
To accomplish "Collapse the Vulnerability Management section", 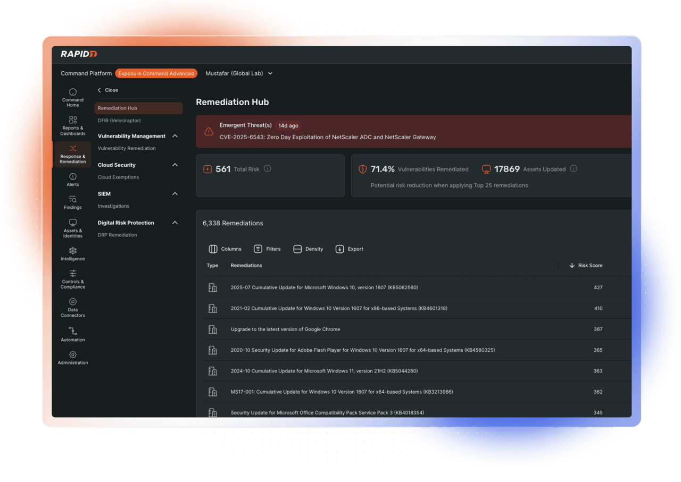I will point(175,136).
